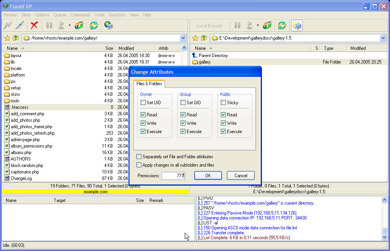Click the red X Abort icon
The width and height of the screenshot is (390, 251).
coord(34,25)
